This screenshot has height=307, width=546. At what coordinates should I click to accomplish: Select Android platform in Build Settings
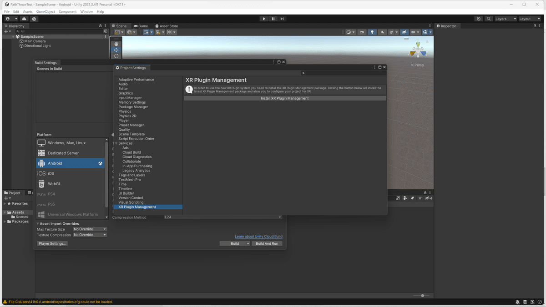point(71,163)
